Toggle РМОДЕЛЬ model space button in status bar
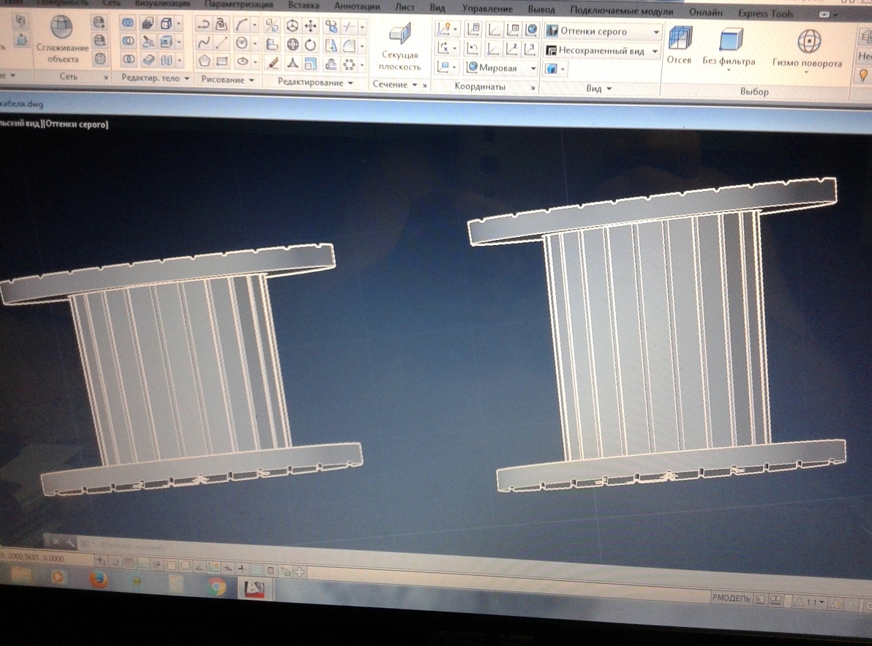 pos(731,598)
